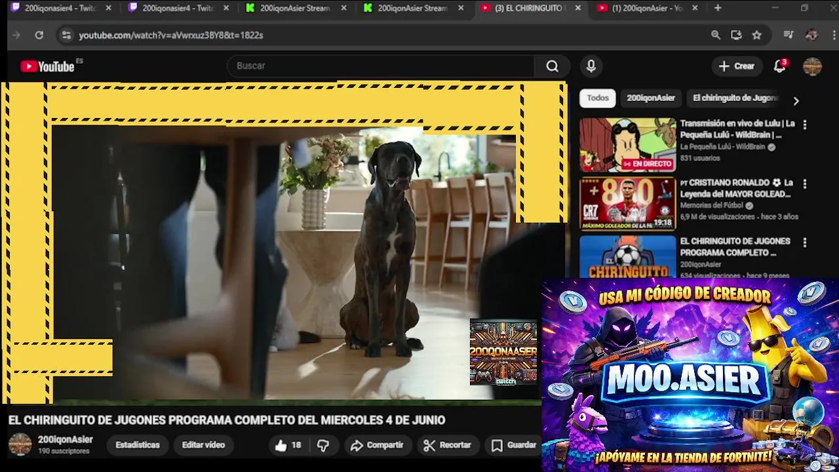Open title CRISTIANO RONALDO La Leyenda
The image size is (839, 472).
(x=736, y=188)
